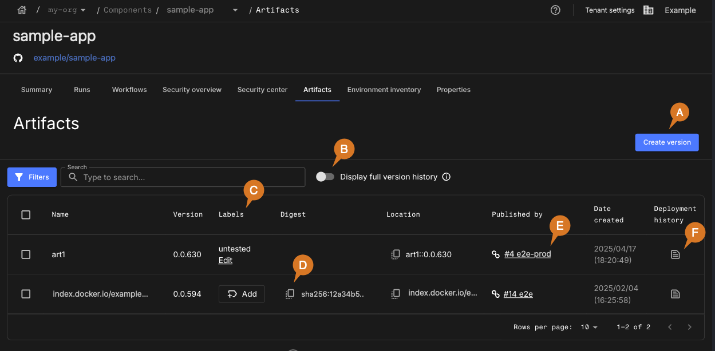The image size is (715, 351).
Task: Open the sample-app component dropdown
Action: click(x=235, y=10)
